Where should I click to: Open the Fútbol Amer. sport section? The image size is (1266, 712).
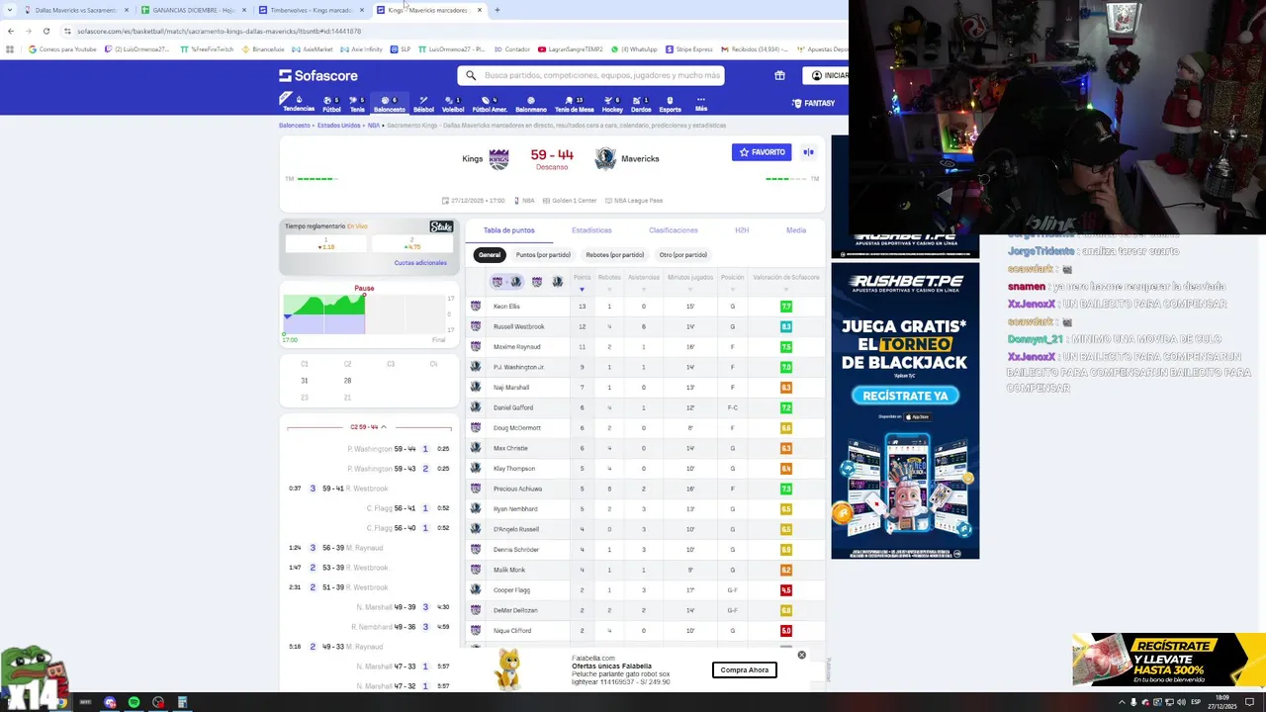pyautogui.click(x=490, y=103)
